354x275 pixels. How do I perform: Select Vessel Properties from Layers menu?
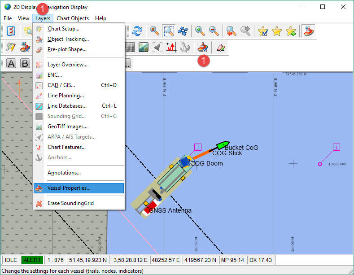[x=69, y=188]
